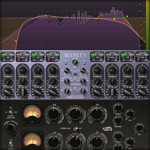Click right channel master Gain trim knob
The image size is (150, 150).
[x=83, y=70]
